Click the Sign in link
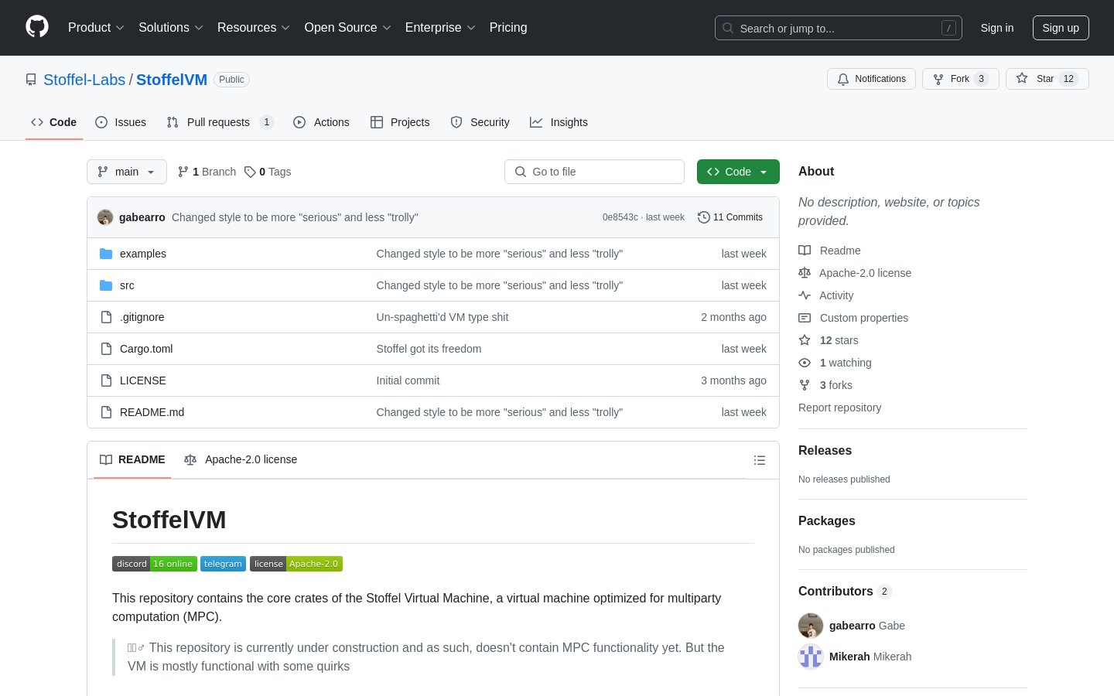 (x=997, y=28)
